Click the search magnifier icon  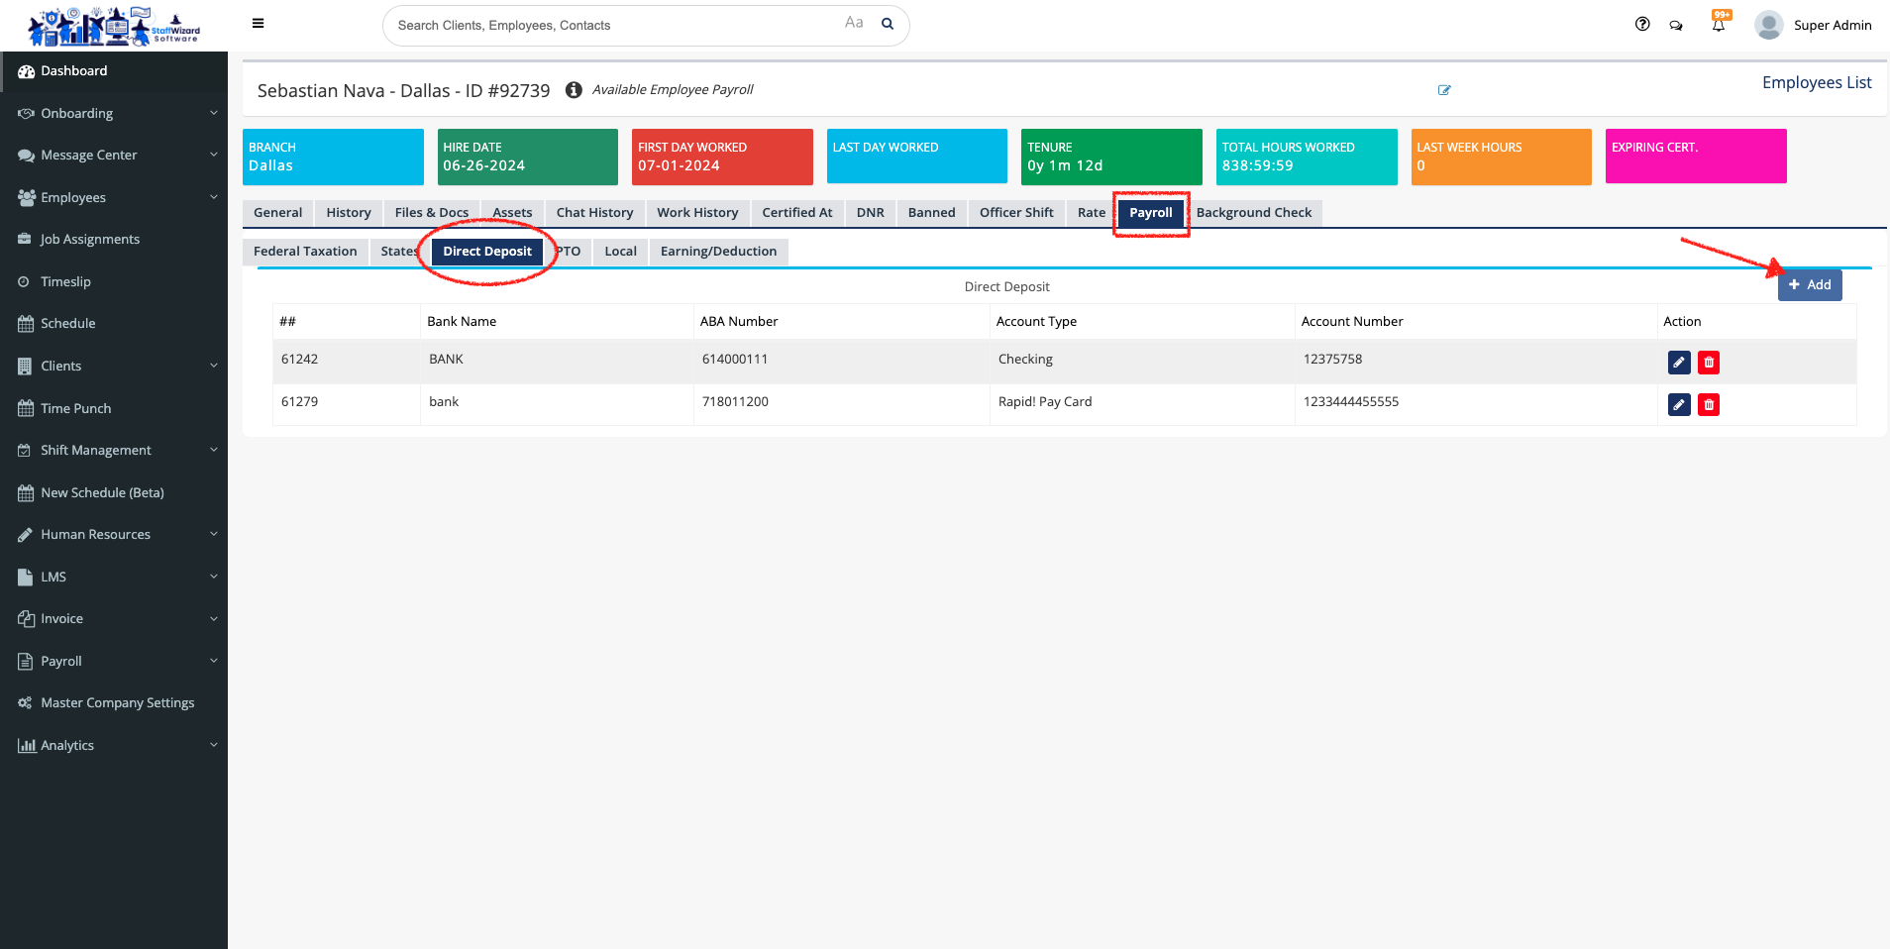pyautogui.click(x=888, y=25)
